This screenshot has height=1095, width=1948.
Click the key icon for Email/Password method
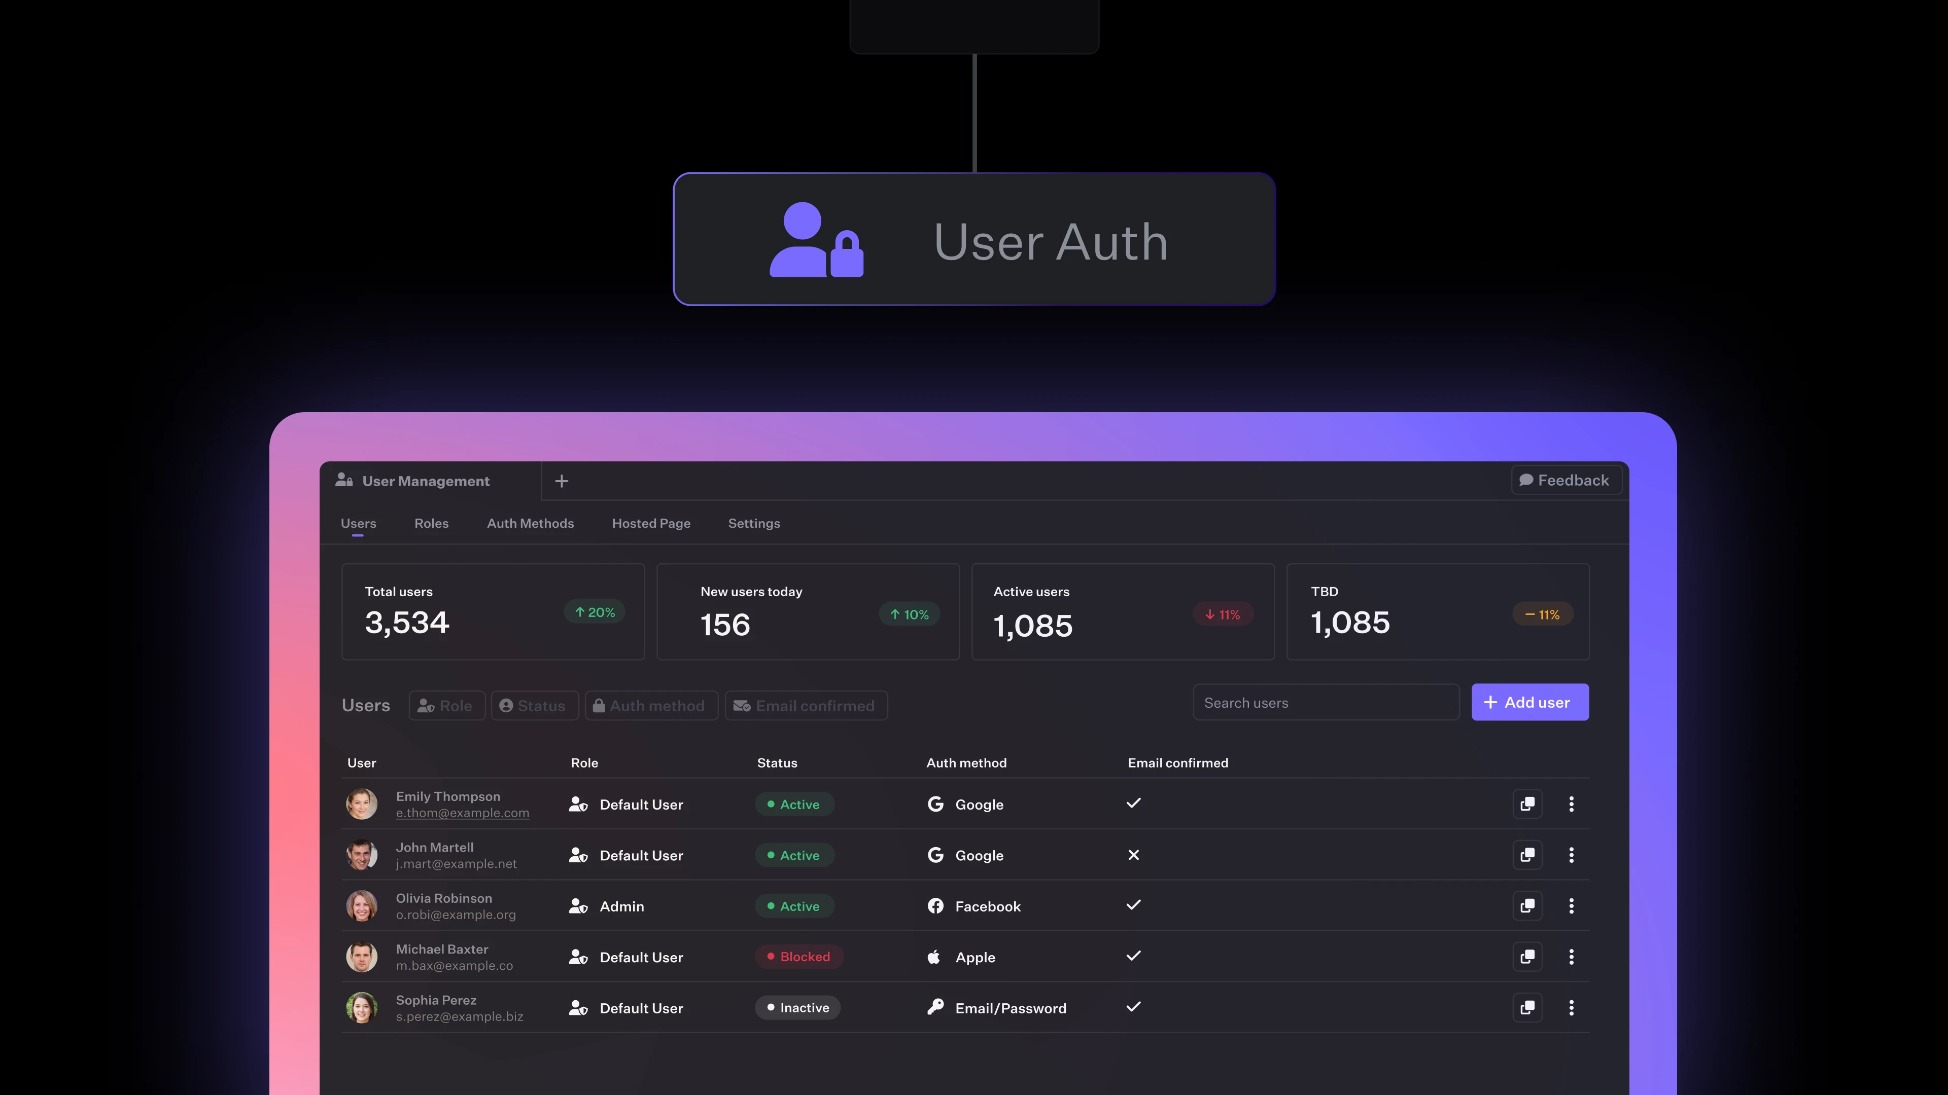point(935,1007)
